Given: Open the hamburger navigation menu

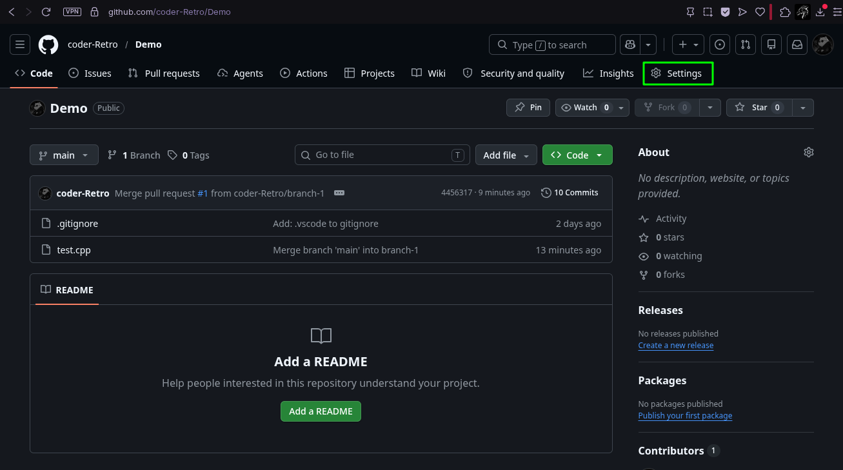Looking at the screenshot, I should pyautogui.click(x=20, y=44).
